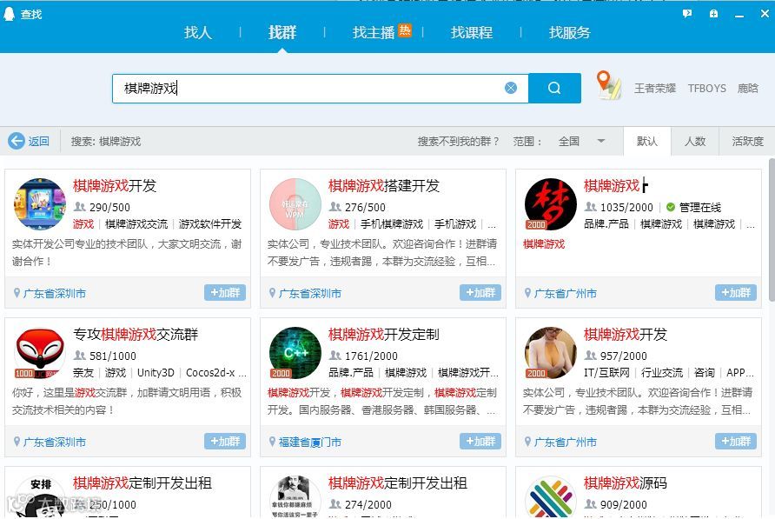The width and height of the screenshot is (775, 519).
Task: Join 棋牌游戏开发 957/2000 via +加群
Action: pos(736,441)
